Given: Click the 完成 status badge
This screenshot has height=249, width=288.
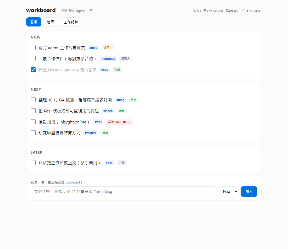Looking at the screenshot, I should point(117,70).
